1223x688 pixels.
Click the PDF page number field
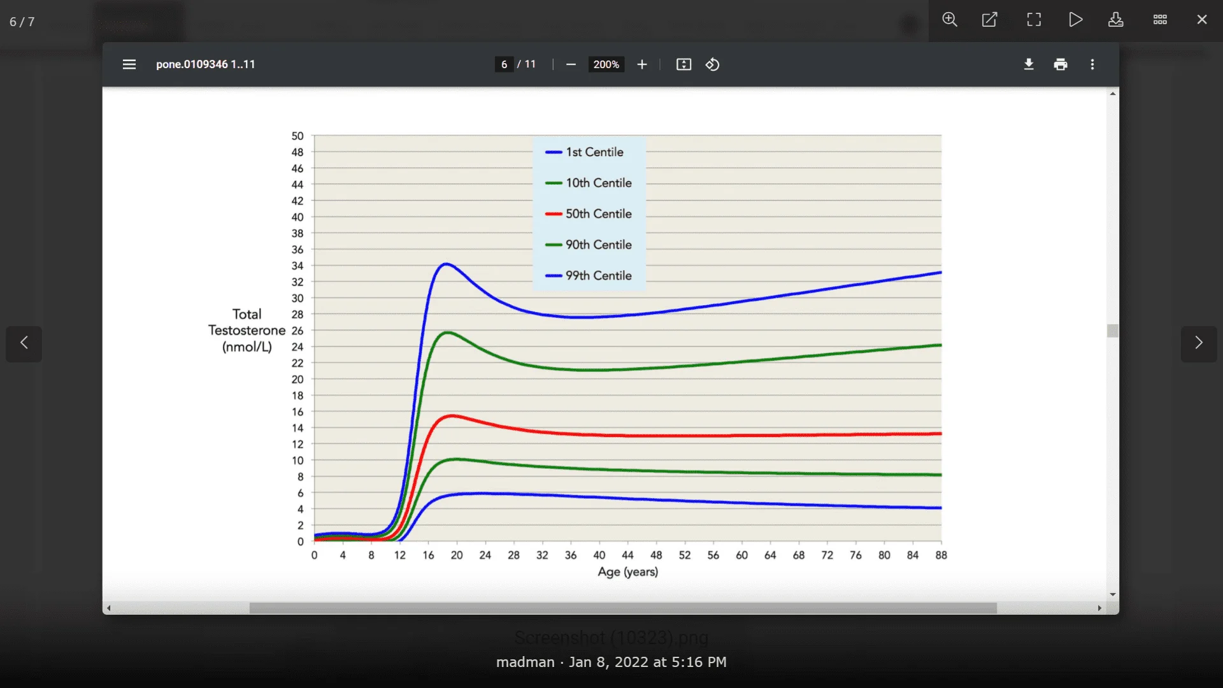click(x=504, y=64)
